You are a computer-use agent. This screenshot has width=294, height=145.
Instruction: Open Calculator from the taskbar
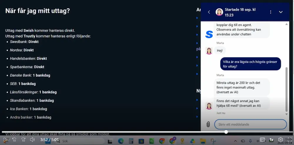tap(131, 141)
